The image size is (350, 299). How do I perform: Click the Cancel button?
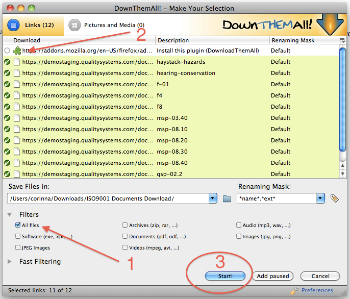(320, 276)
